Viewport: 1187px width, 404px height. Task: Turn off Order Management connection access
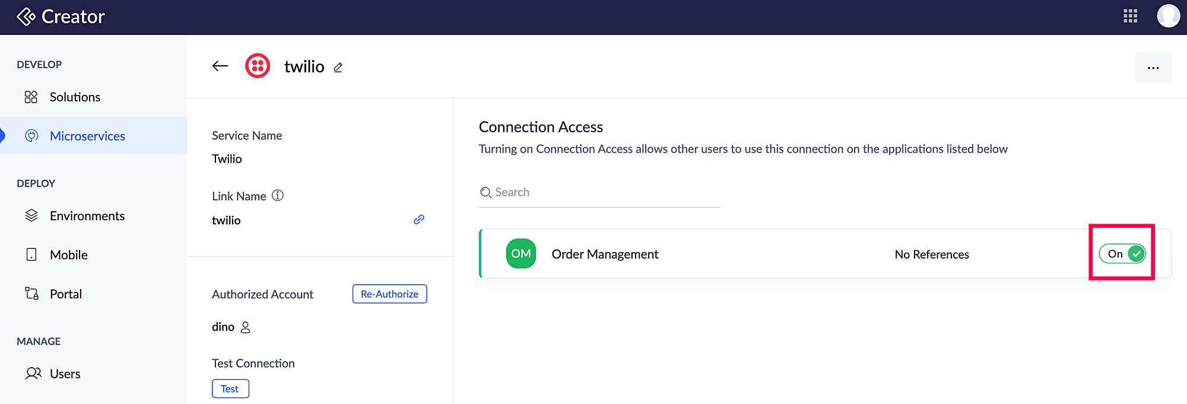1122,253
